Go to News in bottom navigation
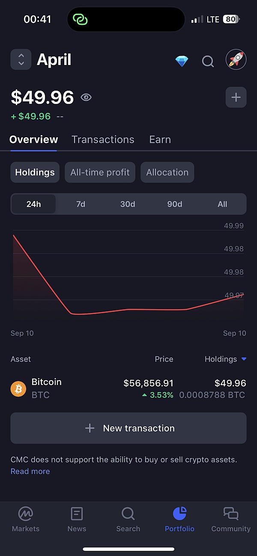The height and width of the screenshot is (556, 257). [x=77, y=519]
